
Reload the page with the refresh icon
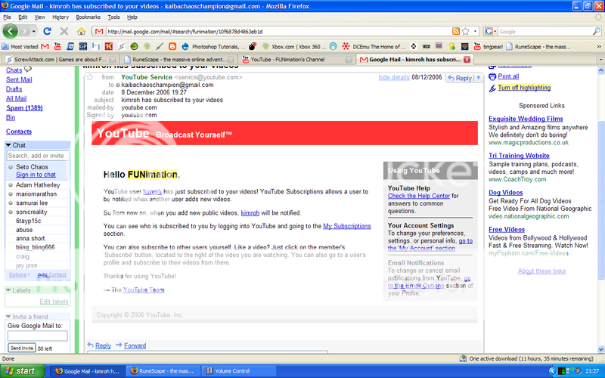[x=47, y=32]
